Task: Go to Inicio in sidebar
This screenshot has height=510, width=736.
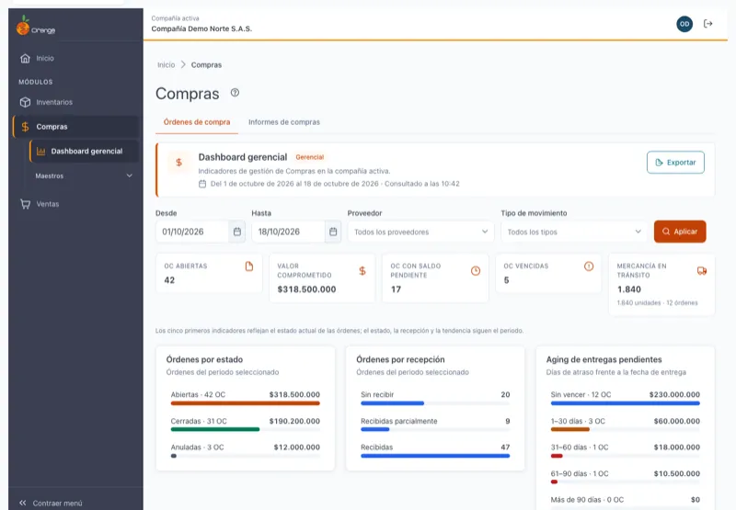Action: pos(75,59)
